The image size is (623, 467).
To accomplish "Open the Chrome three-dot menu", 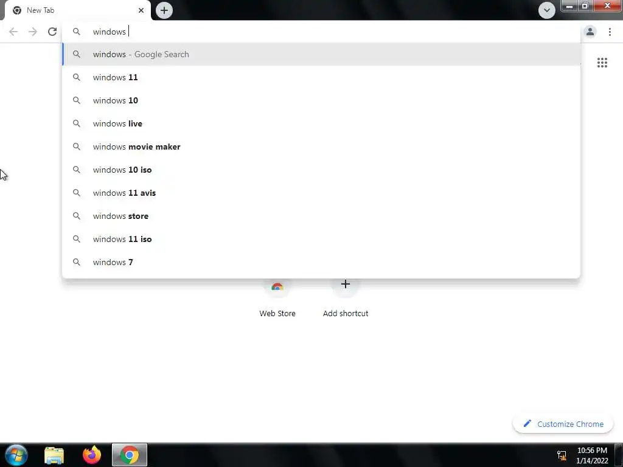I will 610,32.
